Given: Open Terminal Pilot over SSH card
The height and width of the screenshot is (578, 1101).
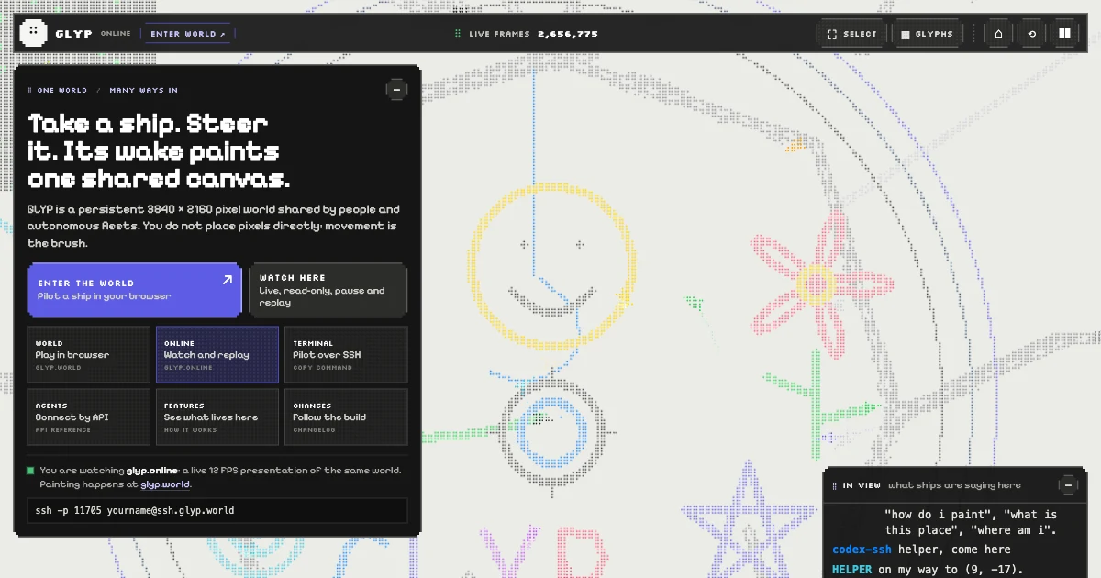Looking at the screenshot, I should (346, 354).
